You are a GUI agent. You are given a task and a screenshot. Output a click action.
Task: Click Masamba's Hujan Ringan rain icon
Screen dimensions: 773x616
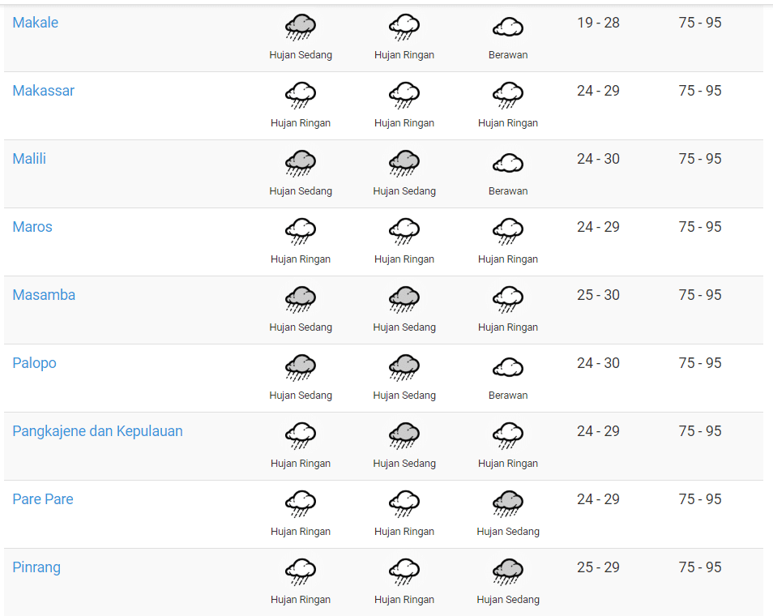coord(508,299)
